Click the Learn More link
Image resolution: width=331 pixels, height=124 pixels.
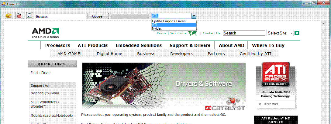click(271, 104)
